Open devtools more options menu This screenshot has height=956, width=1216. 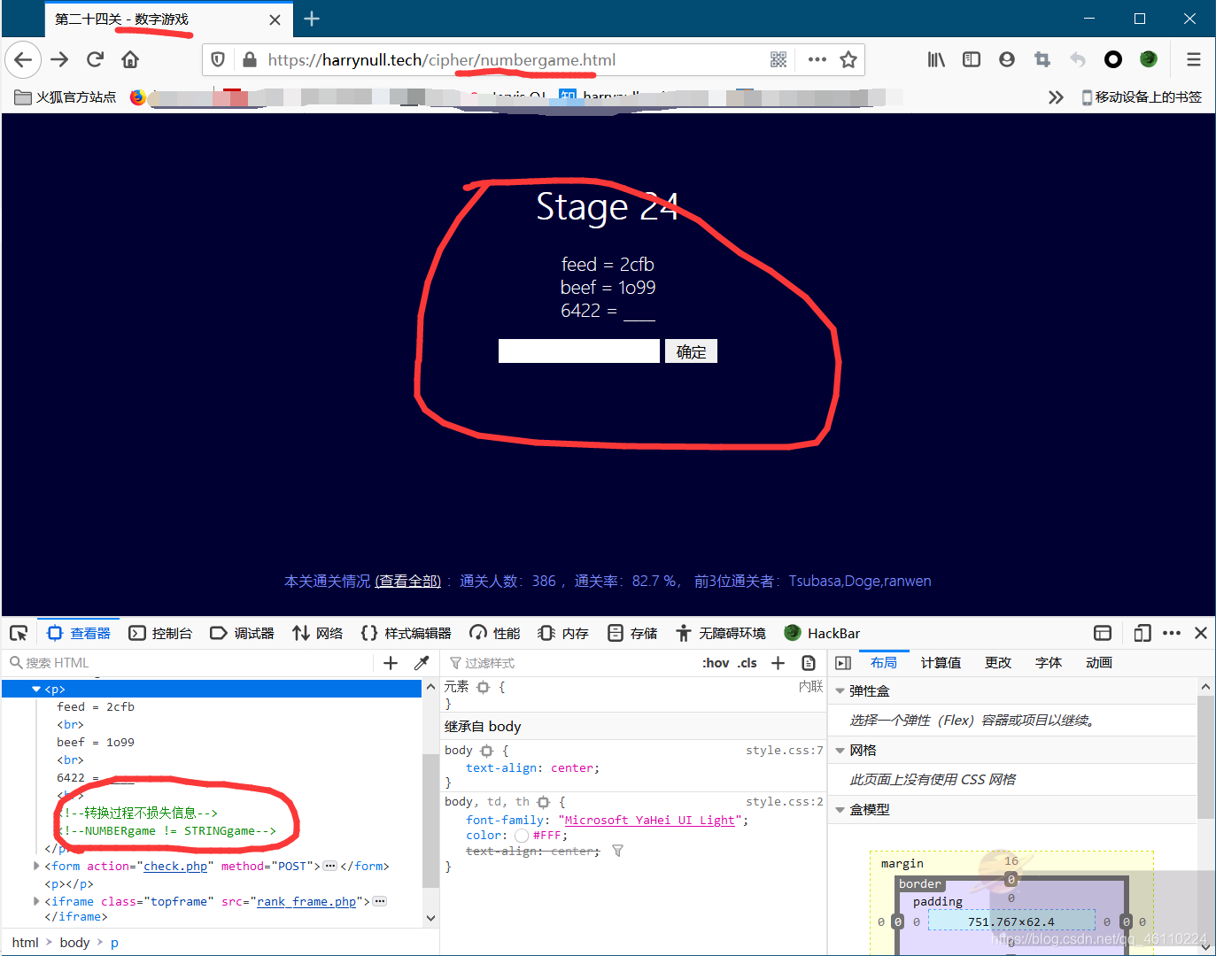click(x=1172, y=633)
